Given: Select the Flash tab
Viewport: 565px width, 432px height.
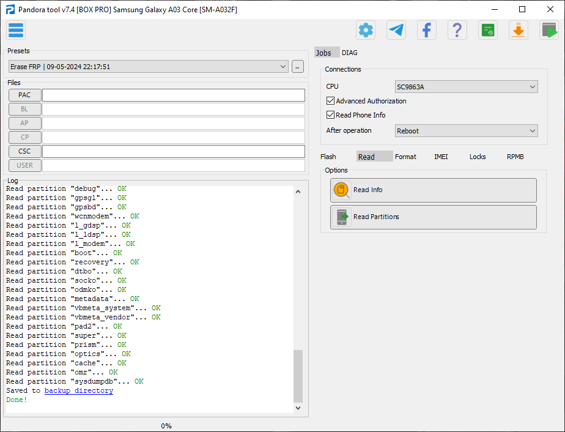Looking at the screenshot, I should 328,157.
